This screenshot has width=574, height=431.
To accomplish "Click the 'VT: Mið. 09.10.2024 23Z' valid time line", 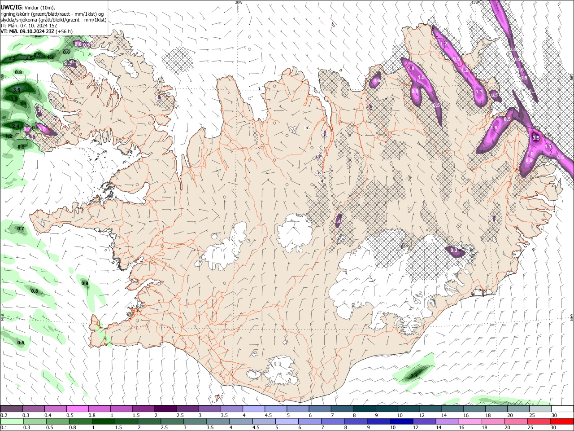I will 27,31.
